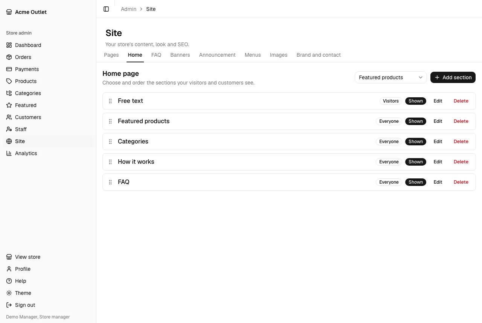Click the Help question mark icon
The width and height of the screenshot is (482, 323).
(9, 281)
